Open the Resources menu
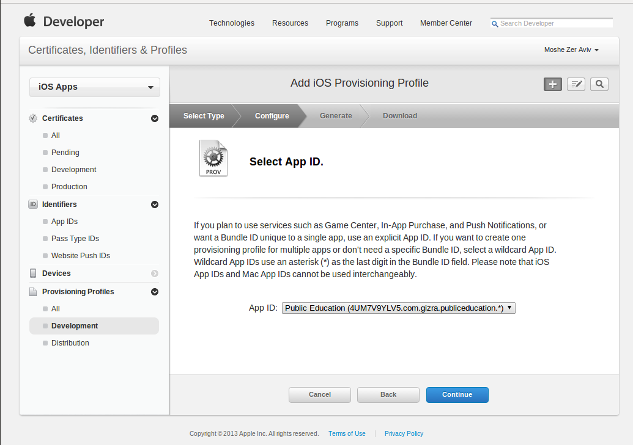Viewport: 633px width, 445px height. click(291, 23)
